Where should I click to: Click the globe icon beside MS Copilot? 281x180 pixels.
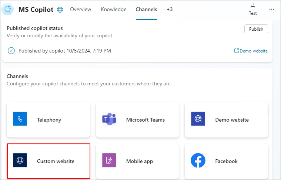coord(60,10)
